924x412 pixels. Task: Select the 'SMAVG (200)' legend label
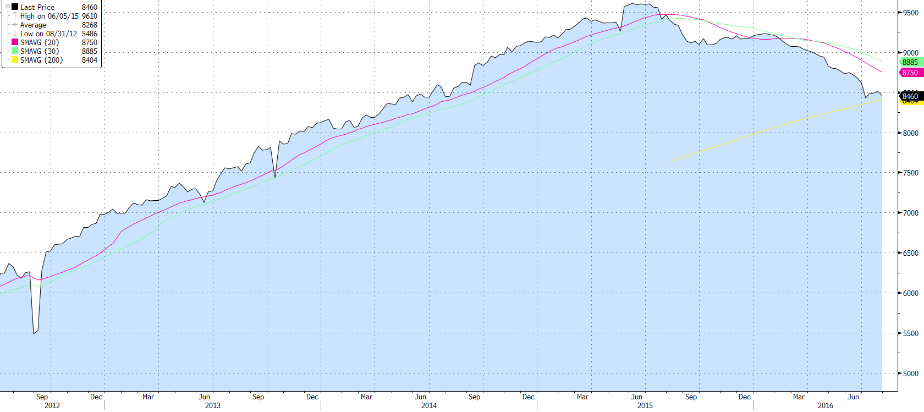(x=42, y=60)
